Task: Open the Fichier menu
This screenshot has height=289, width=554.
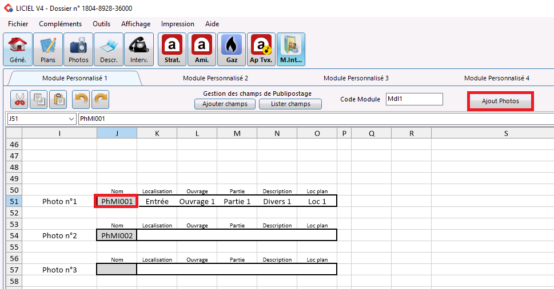Action: (18, 24)
